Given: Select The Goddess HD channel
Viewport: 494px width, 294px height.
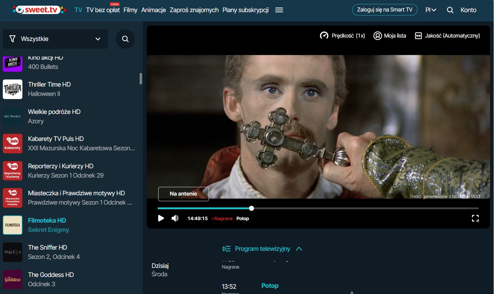Looking at the screenshot, I should (x=51, y=275).
